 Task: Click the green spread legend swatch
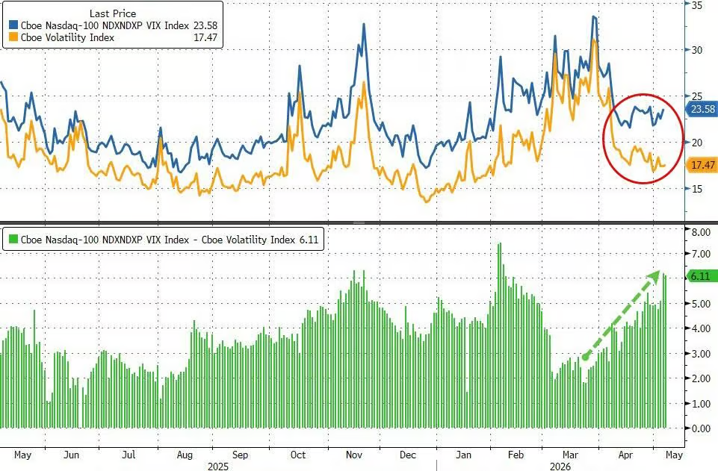tap(13, 239)
